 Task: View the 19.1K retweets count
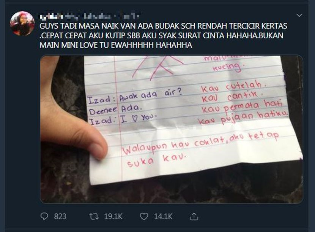(x=113, y=216)
